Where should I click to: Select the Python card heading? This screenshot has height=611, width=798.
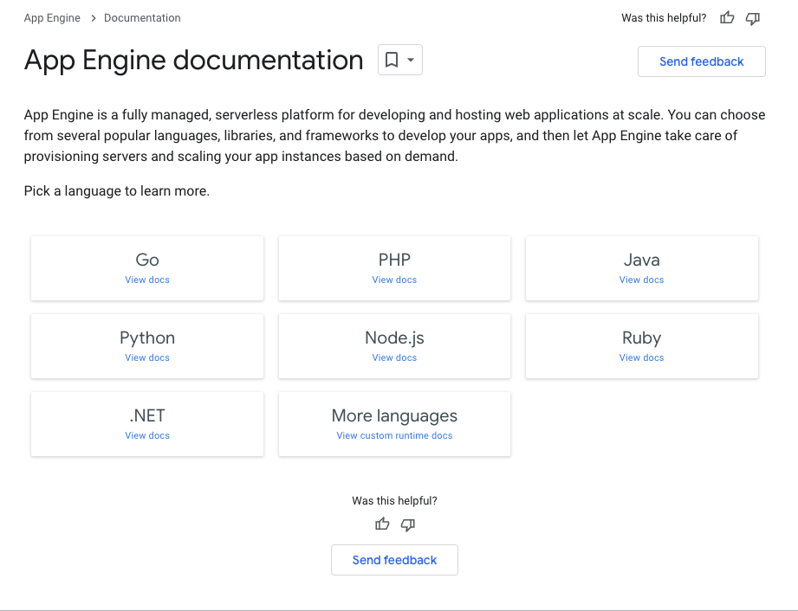click(147, 338)
